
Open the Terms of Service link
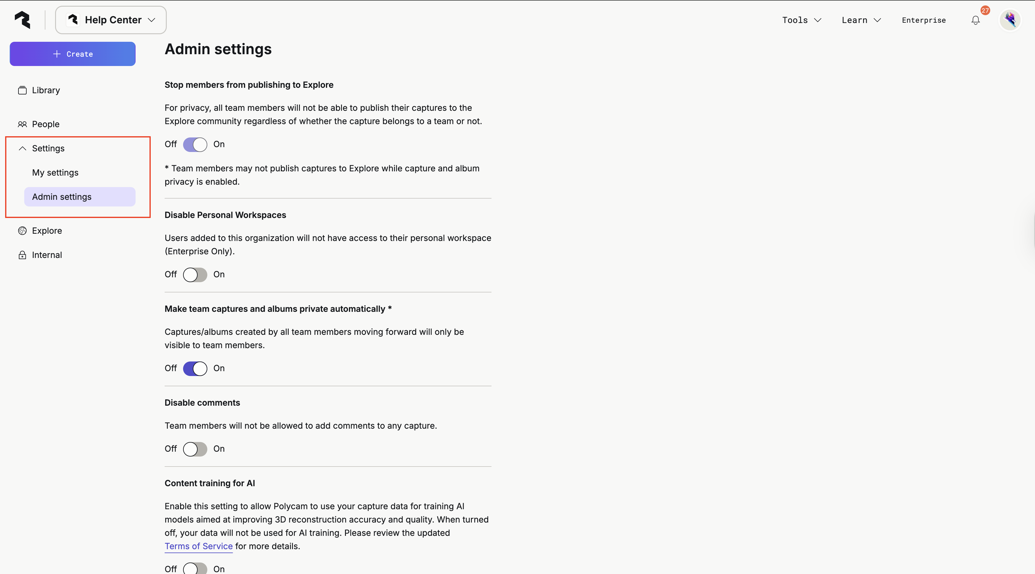point(199,546)
